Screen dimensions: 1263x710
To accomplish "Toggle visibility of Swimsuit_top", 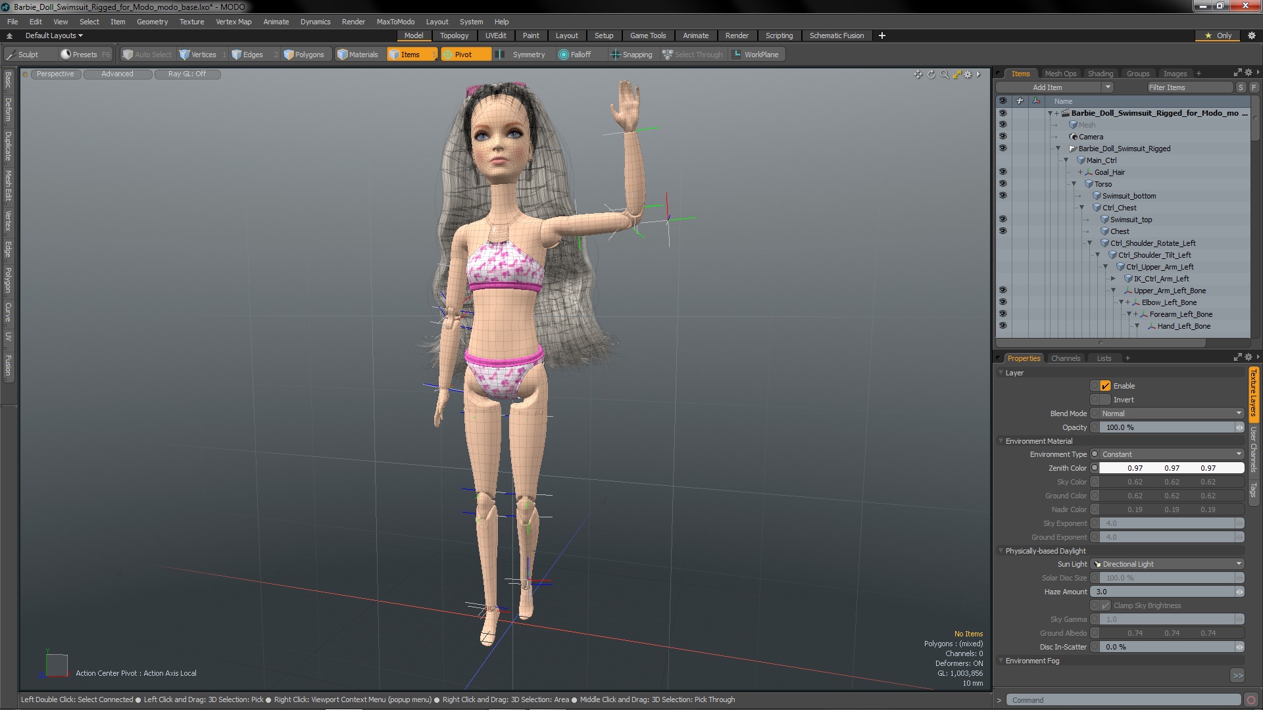I will point(1003,220).
